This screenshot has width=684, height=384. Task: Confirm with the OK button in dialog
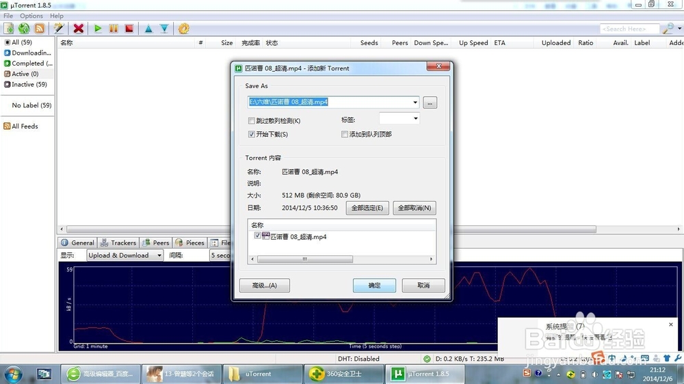click(x=374, y=286)
